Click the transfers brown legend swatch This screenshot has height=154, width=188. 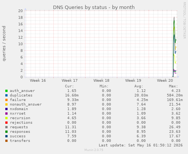[6, 141]
